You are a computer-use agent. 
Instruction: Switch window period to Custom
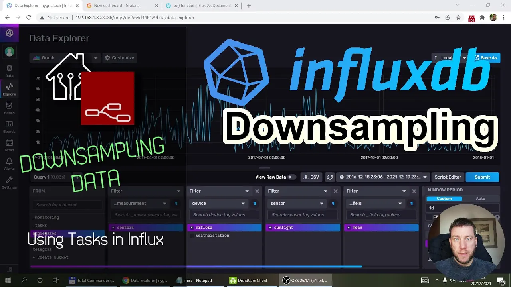click(x=444, y=199)
